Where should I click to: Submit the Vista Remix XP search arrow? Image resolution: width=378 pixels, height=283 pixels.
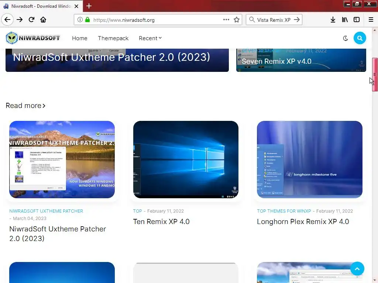(x=297, y=20)
